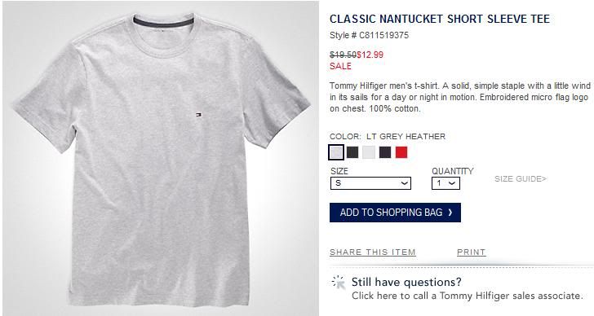Choose the red color swatch
Image resolution: width=594 pixels, height=316 pixels.
[x=401, y=152]
